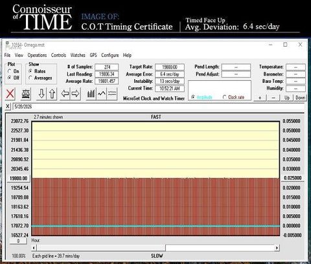Select the line graph display icon
This screenshot has width=311, height=264.
tap(102, 94)
